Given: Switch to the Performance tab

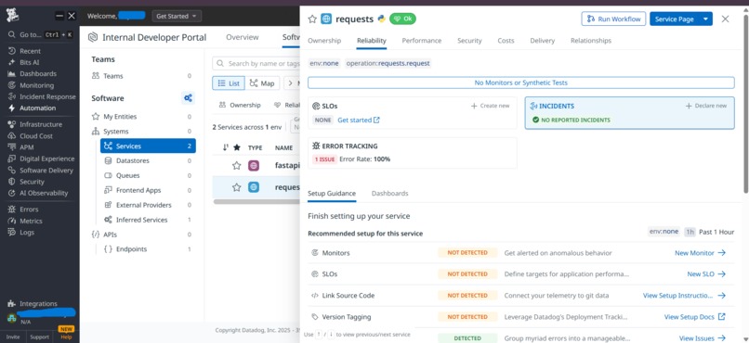Looking at the screenshot, I should (422, 41).
